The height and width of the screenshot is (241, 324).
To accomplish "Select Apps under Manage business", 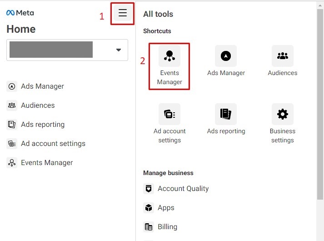I will click(166, 208).
